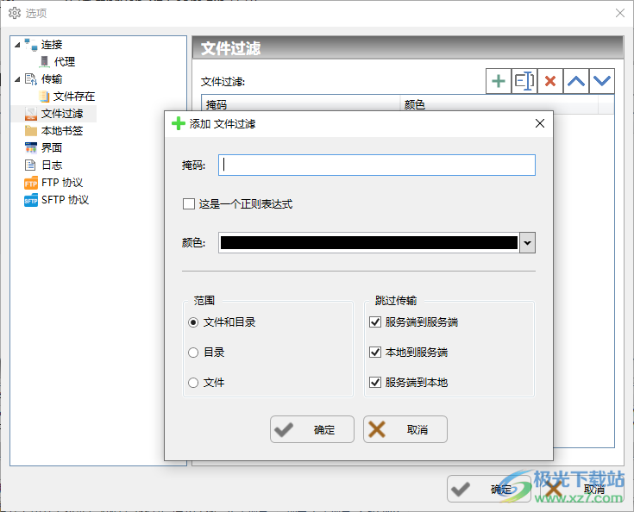Collapse the 连接 tree node arrow
634x512 pixels.
[17, 45]
